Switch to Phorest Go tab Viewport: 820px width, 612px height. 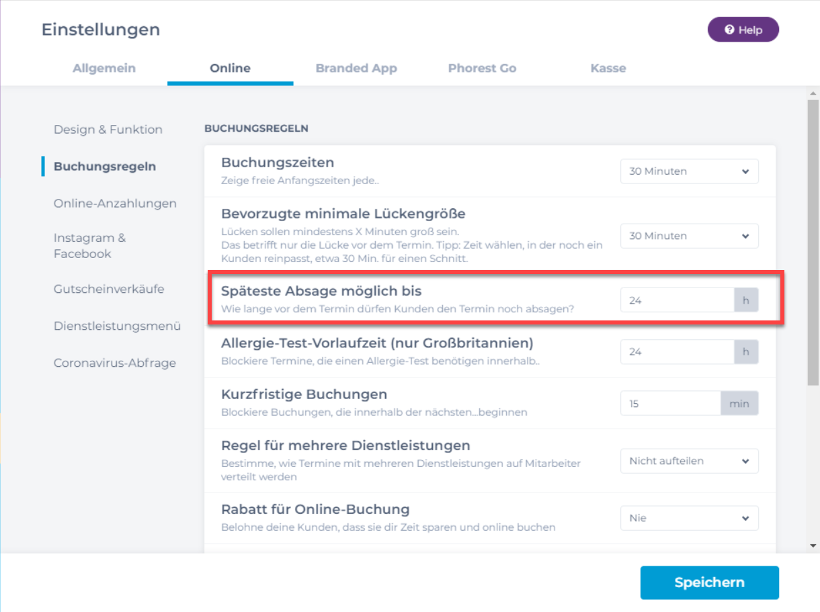pos(482,68)
